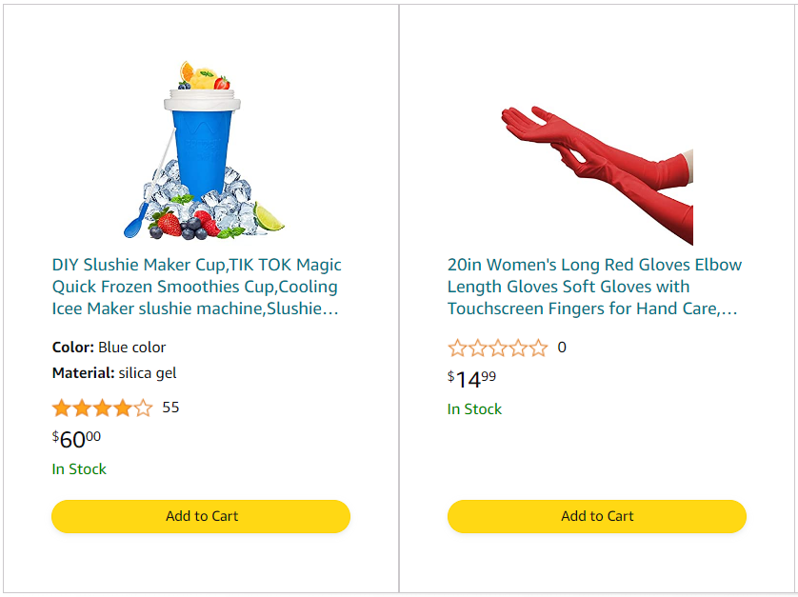Viewport: 798px width, 597px height.
Task: Open the blue slushie maker cup image
Action: (x=203, y=149)
